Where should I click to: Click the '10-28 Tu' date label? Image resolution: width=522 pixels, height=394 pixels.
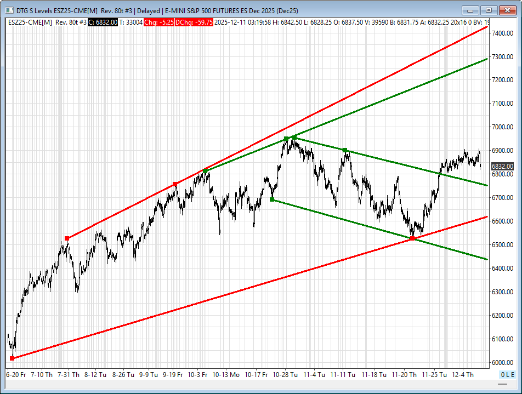pyautogui.click(x=285, y=375)
